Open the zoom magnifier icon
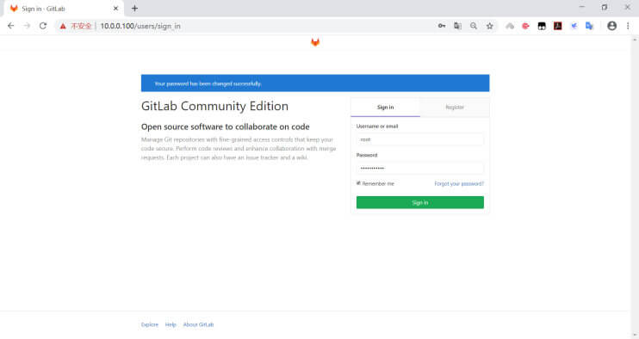The height and width of the screenshot is (339, 639). tap(474, 26)
